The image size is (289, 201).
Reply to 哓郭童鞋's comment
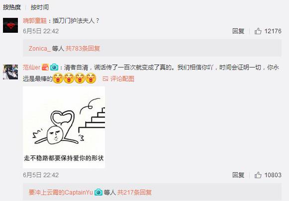(x=238, y=31)
